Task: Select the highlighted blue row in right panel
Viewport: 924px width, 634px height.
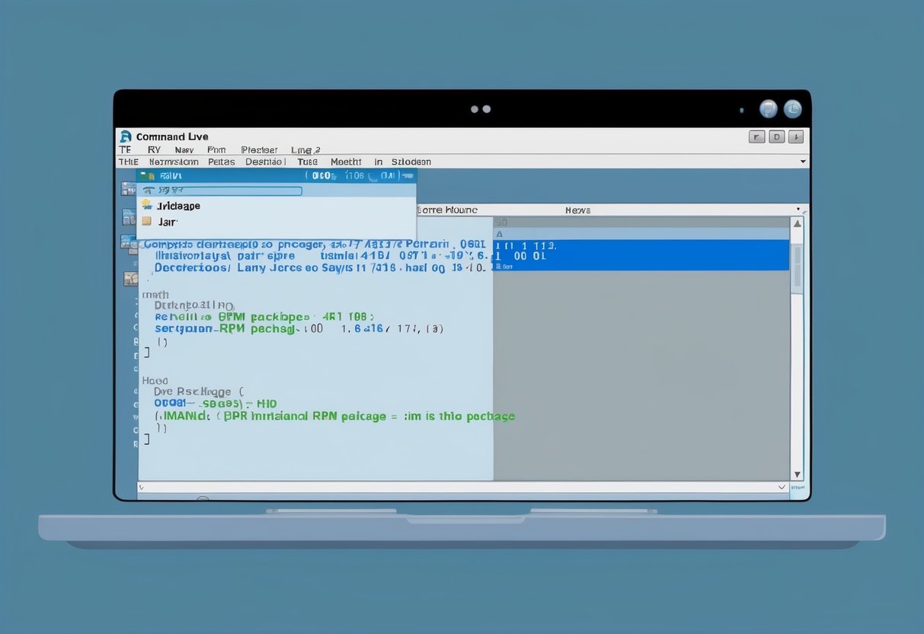Action: 640,255
